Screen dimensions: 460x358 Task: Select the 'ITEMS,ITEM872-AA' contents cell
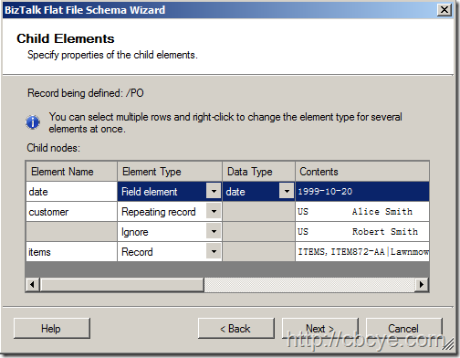362,252
